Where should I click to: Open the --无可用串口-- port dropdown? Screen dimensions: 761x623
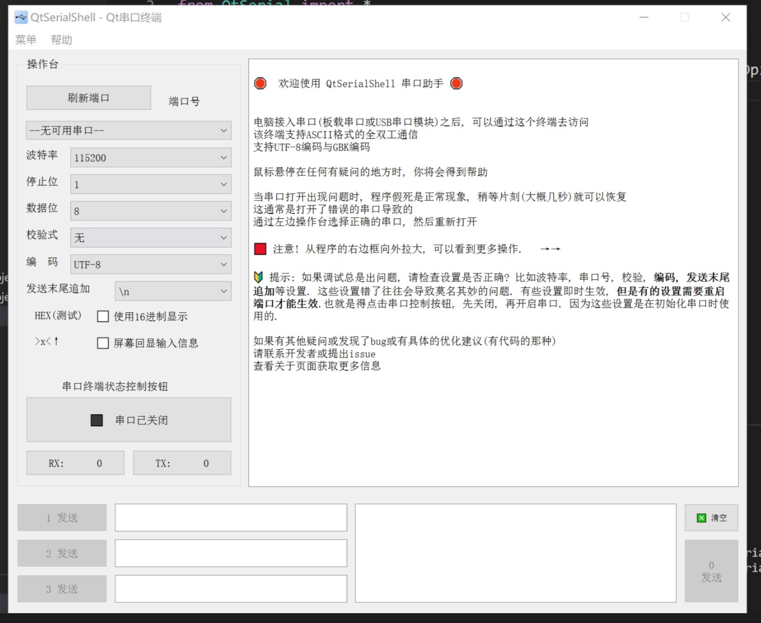click(129, 131)
